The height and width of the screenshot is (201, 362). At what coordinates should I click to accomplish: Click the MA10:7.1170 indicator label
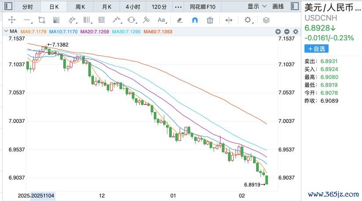click(x=63, y=32)
